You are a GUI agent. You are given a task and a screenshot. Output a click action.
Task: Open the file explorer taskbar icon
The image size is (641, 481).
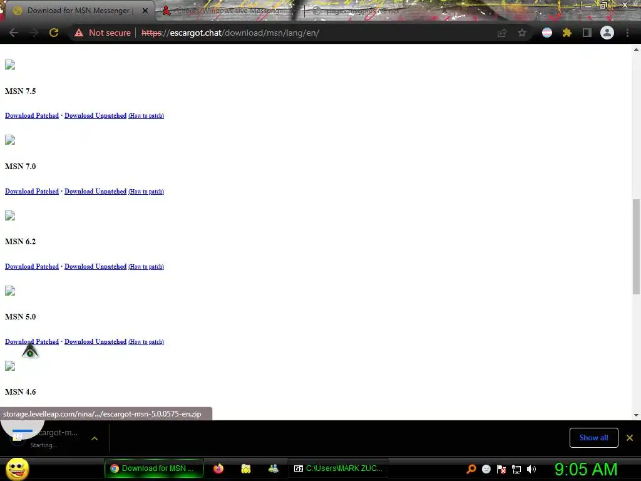click(245, 468)
